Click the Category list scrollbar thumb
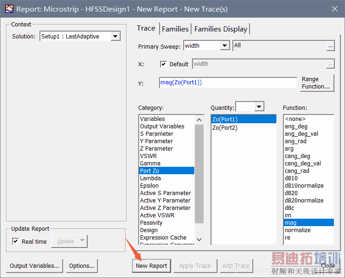345x278 pixels. click(199, 174)
